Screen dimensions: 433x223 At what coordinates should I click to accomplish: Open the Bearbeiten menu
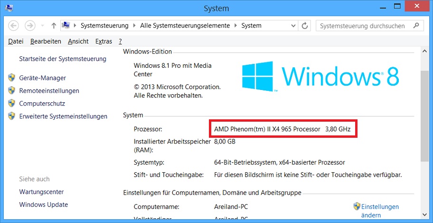[46, 42]
